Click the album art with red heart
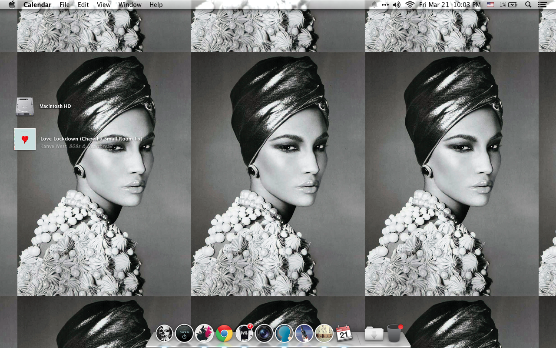The height and width of the screenshot is (348, 556). [25, 139]
